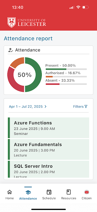Screen dimensions: 97x212
Task: Tap the red Absent progress bar
Action: pyautogui.click(x=53, y=84)
